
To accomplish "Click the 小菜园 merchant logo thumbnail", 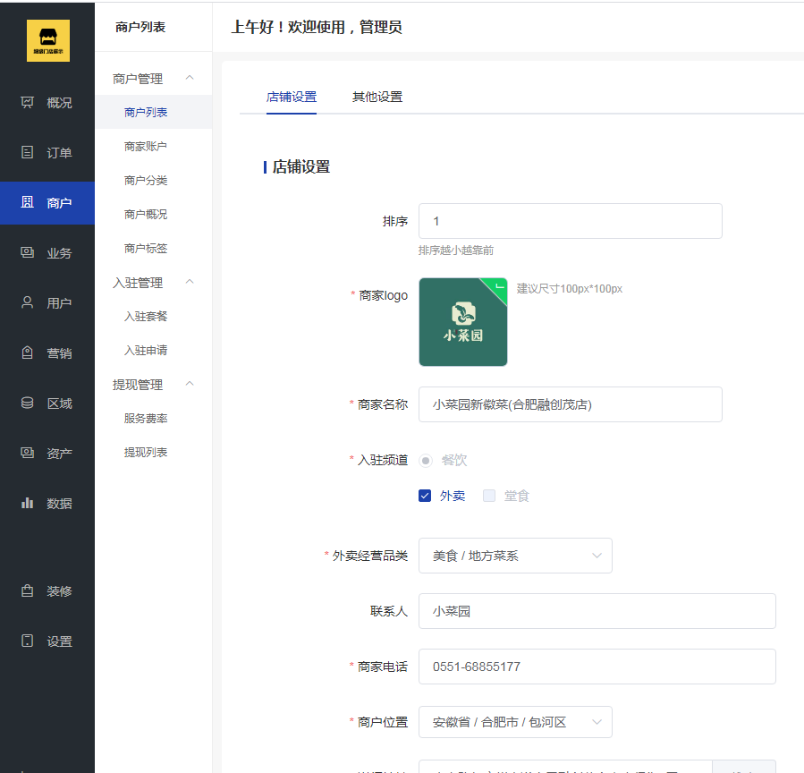I will [x=463, y=322].
